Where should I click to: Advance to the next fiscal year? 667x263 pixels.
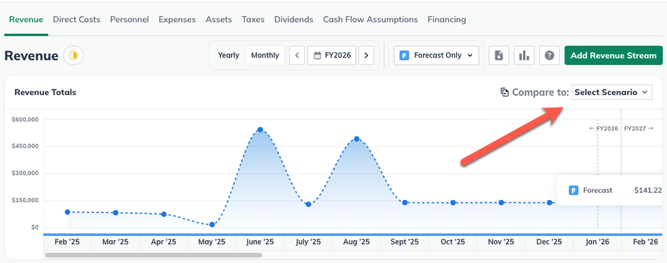[x=366, y=56]
